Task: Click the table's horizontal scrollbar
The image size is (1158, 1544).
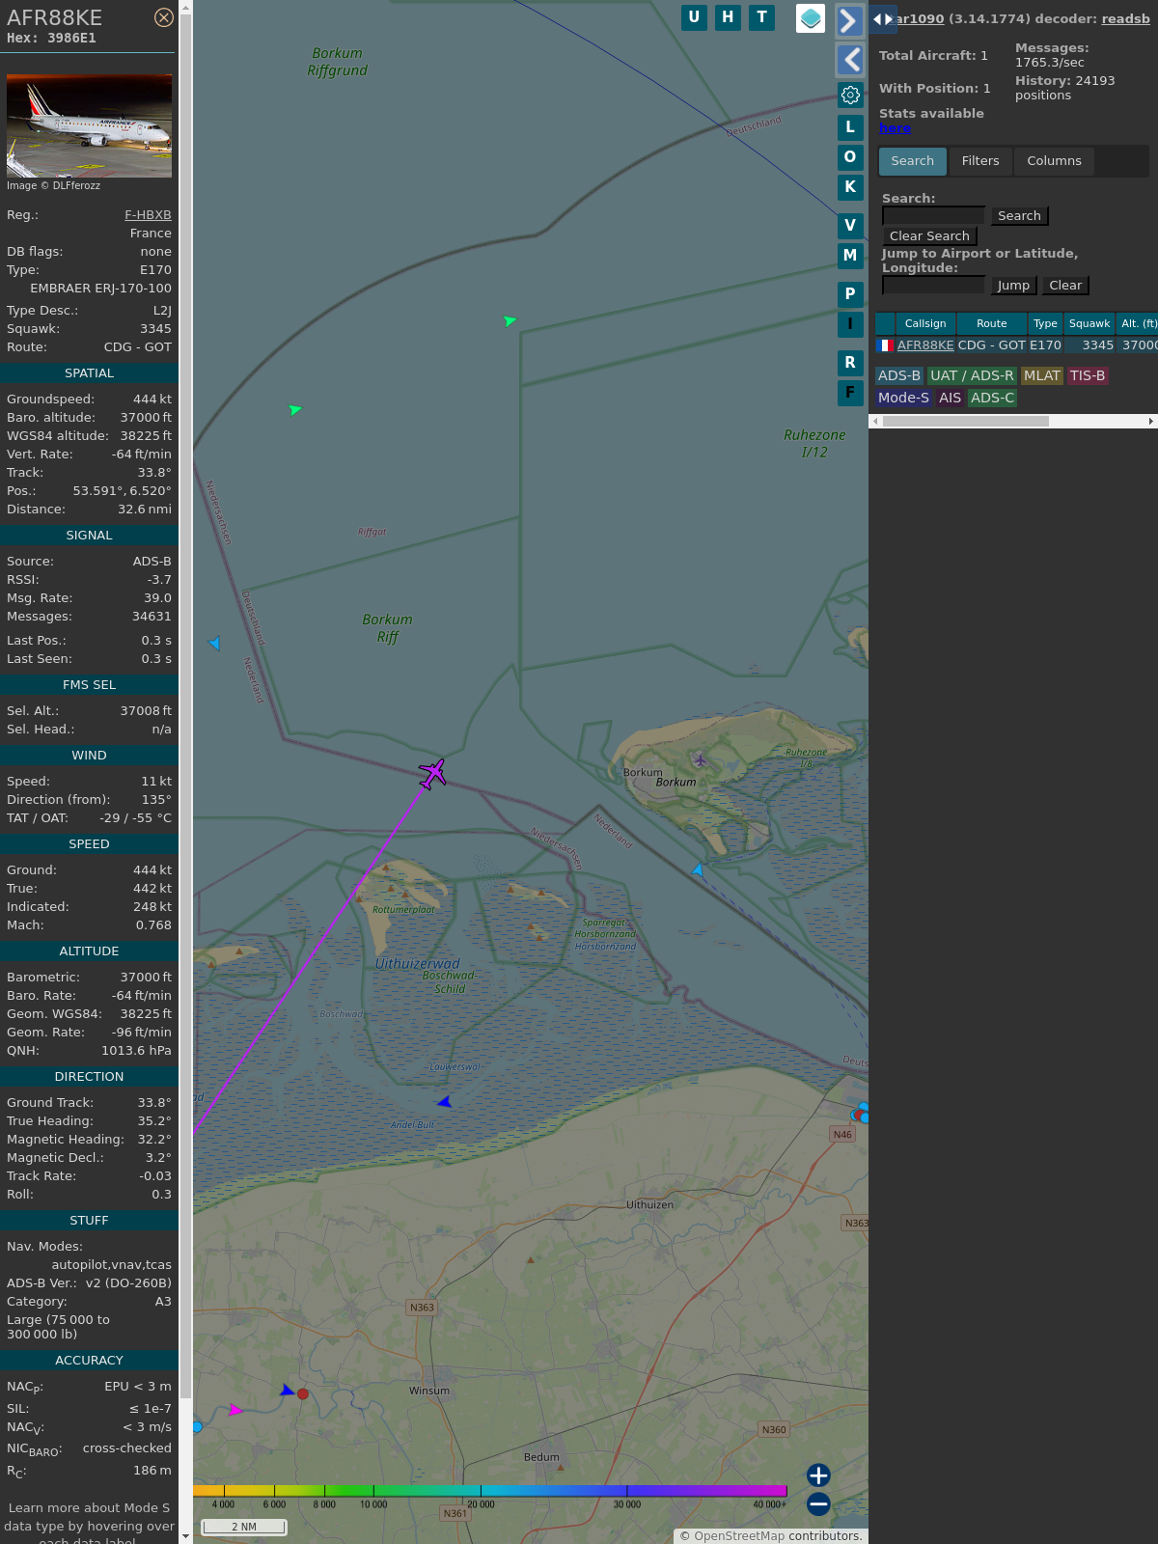Action: [965, 422]
